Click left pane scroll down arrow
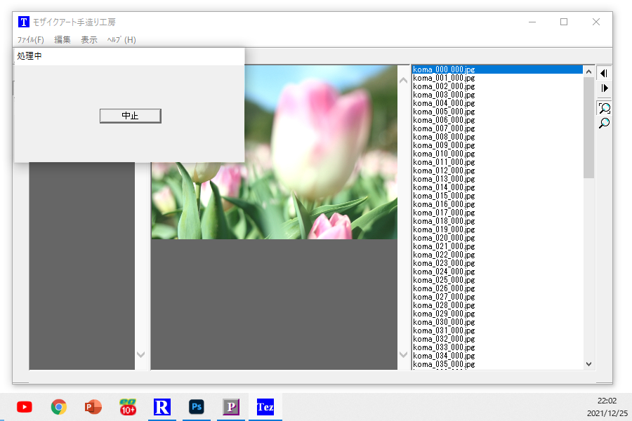 click(x=140, y=354)
